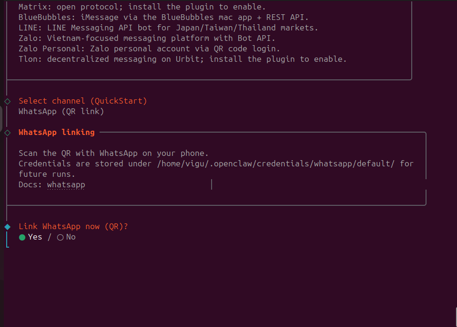Click the Scan the QR instruction line
This screenshot has width=457, height=327.
[113, 153]
